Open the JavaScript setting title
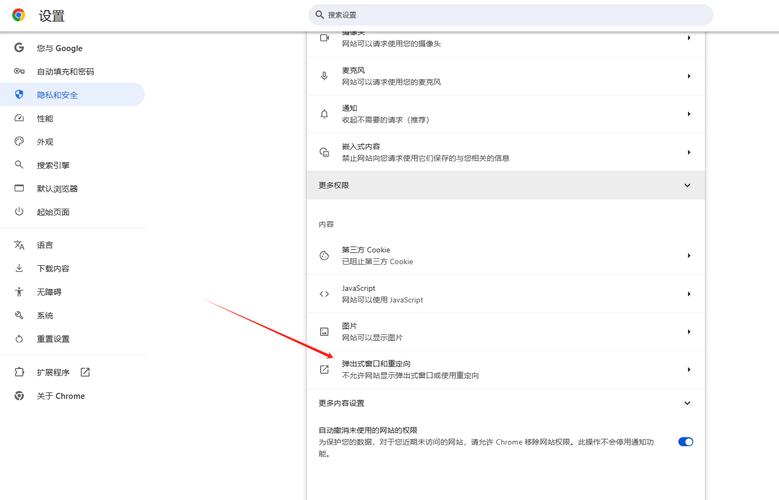Screen dimensions: 779x500 click(x=358, y=288)
